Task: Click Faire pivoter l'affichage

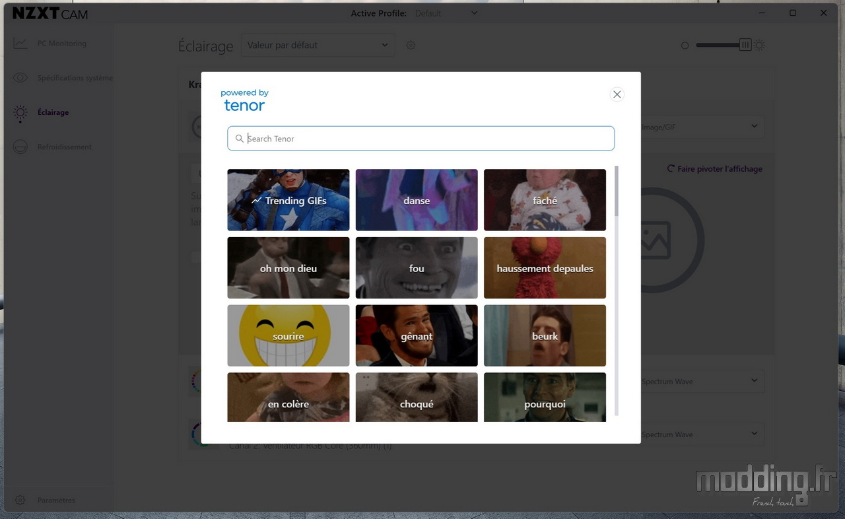Action: (x=715, y=169)
